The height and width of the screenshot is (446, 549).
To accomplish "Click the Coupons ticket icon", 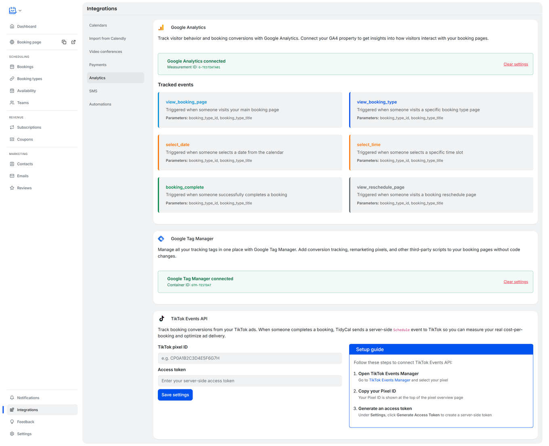I will pos(12,139).
